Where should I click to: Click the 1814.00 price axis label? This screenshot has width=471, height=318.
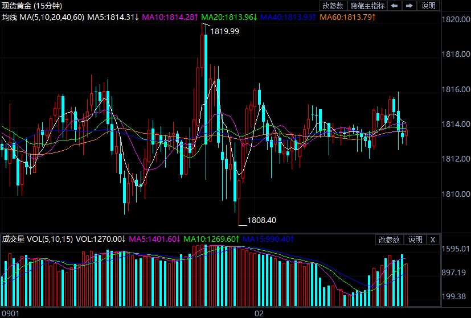tap(456, 124)
